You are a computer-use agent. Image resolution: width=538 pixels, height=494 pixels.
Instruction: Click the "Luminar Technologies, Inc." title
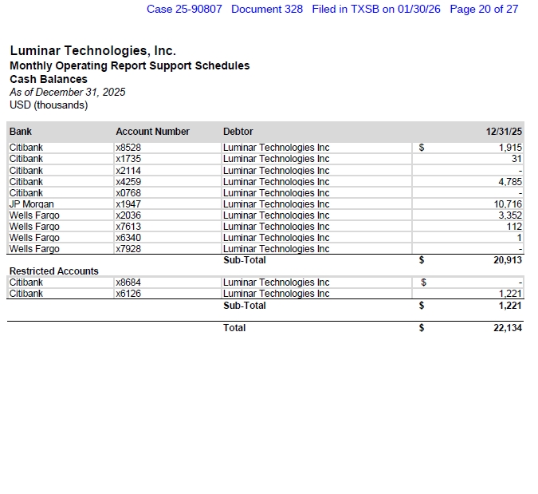92,51
